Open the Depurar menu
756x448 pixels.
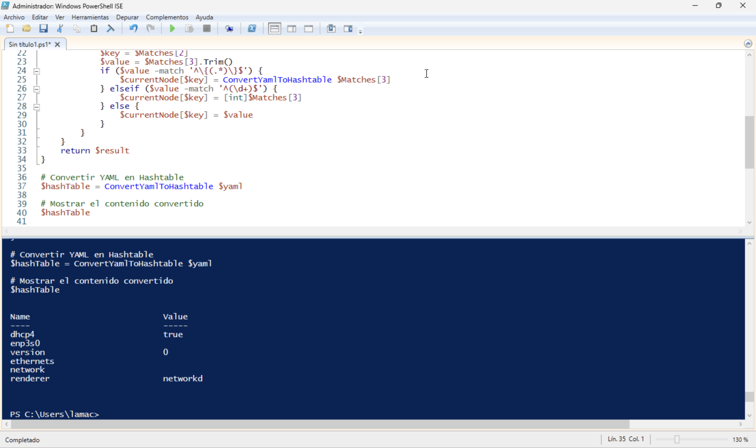coord(127,17)
